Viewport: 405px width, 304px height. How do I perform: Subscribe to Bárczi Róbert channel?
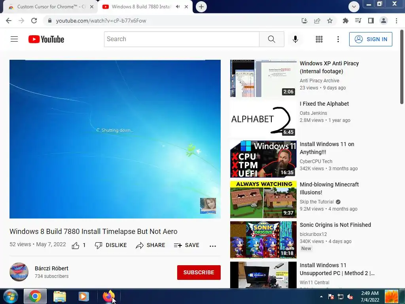coord(199,272)
